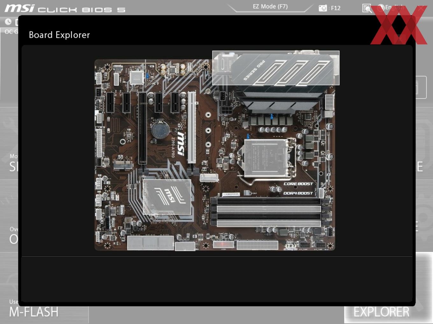
Task: Select the highlighted M.2 slot near CPU
Action: coord(209,178)
